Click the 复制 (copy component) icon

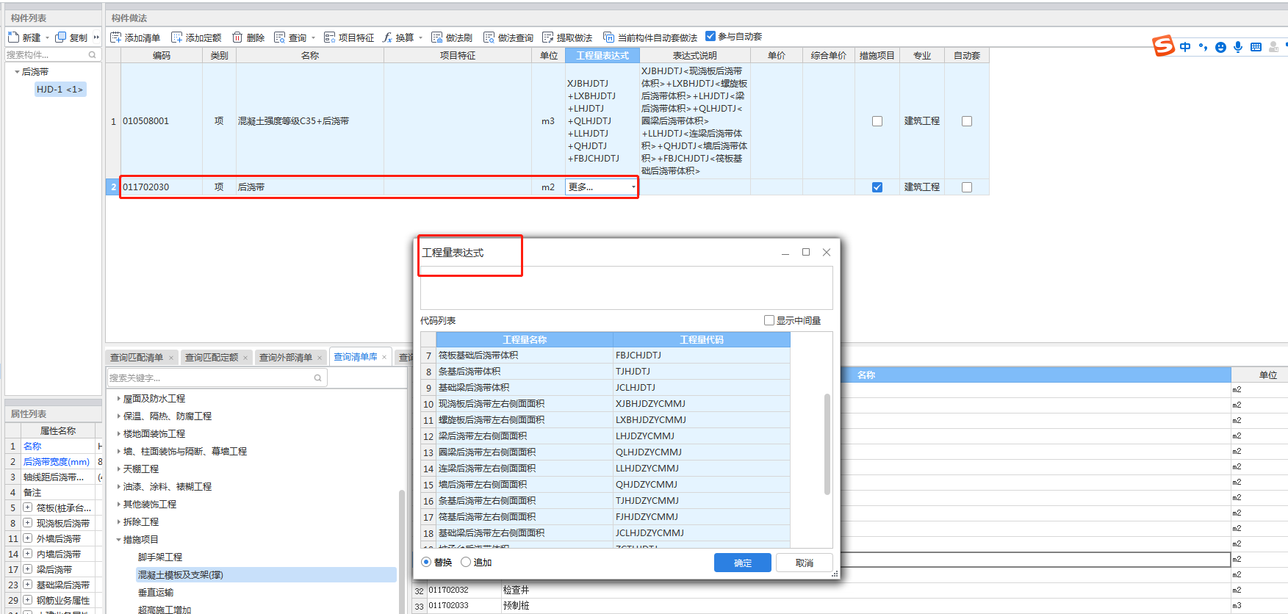click(x=61, y=37)
